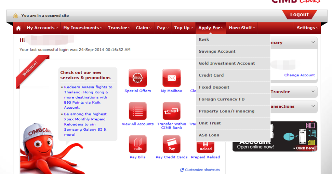Click the Check out our new services heading
Screen dimensions: 332x174
85,75
